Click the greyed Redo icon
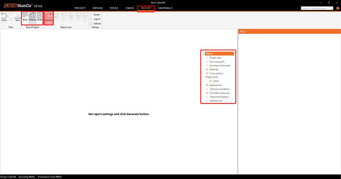This screenshot has width=341, height=179. click(x=11, y=17)
